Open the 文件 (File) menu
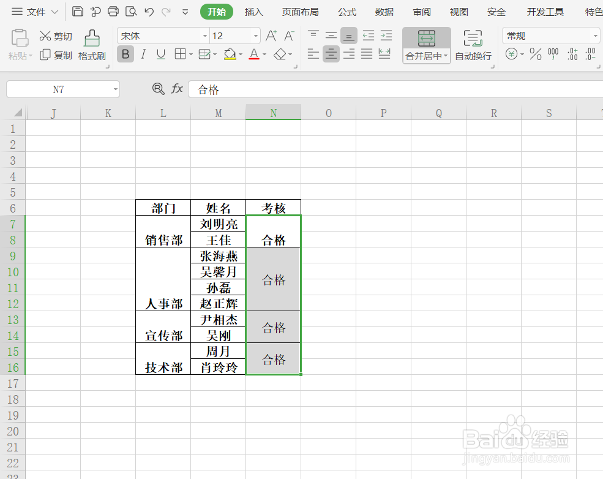 35,12
